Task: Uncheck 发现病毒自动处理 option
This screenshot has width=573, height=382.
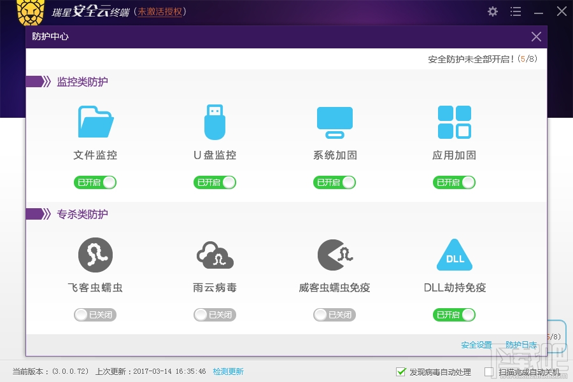Action: coord(401,372)
